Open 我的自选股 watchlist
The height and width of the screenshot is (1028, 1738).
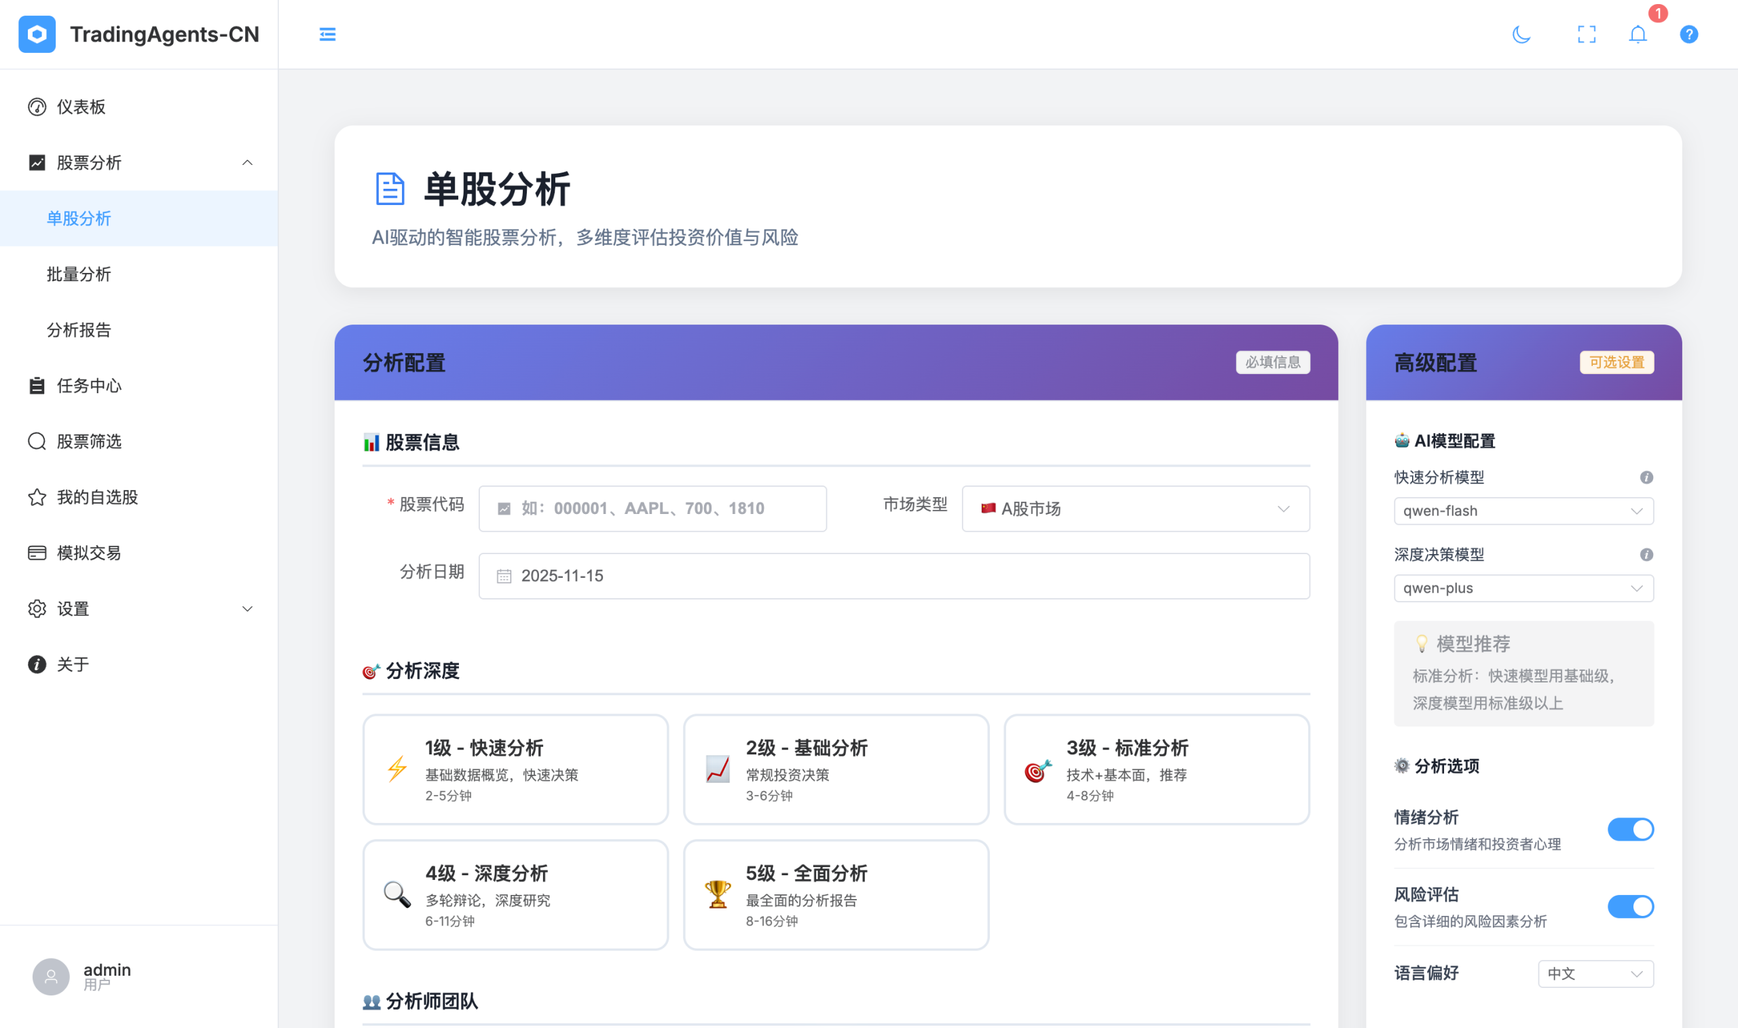tap(96, 496)
